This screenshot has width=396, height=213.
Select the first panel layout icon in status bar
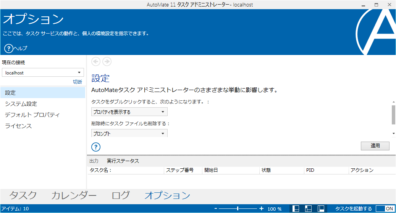pyautogui.click(x=296, y=209)
